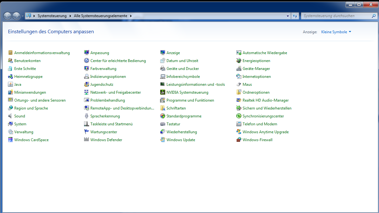Click the Datum und Uhrzeit icon
This screenshot has width=379, height=213.
tap(163, 60)
